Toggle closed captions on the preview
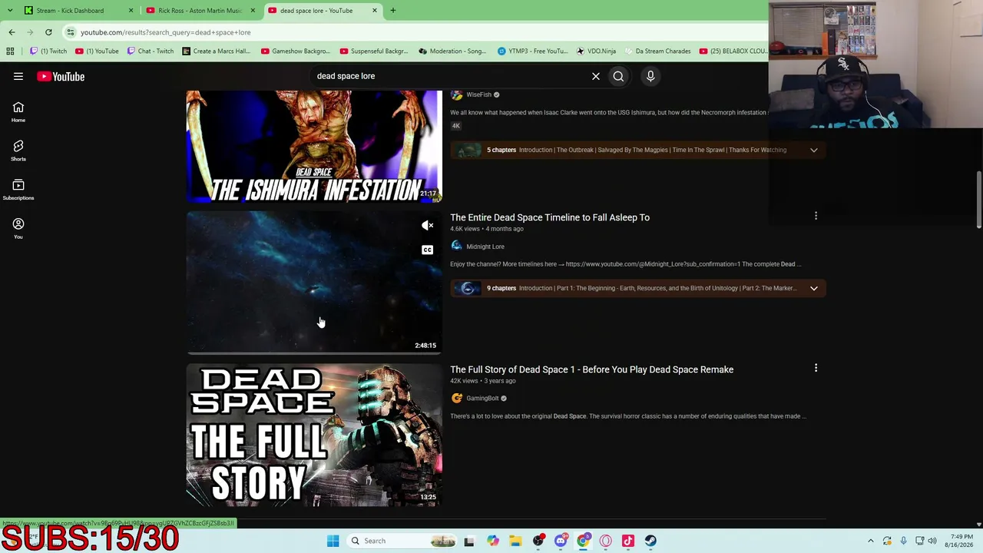This screenshot has height=553, width=983. [x=428, y=250]
